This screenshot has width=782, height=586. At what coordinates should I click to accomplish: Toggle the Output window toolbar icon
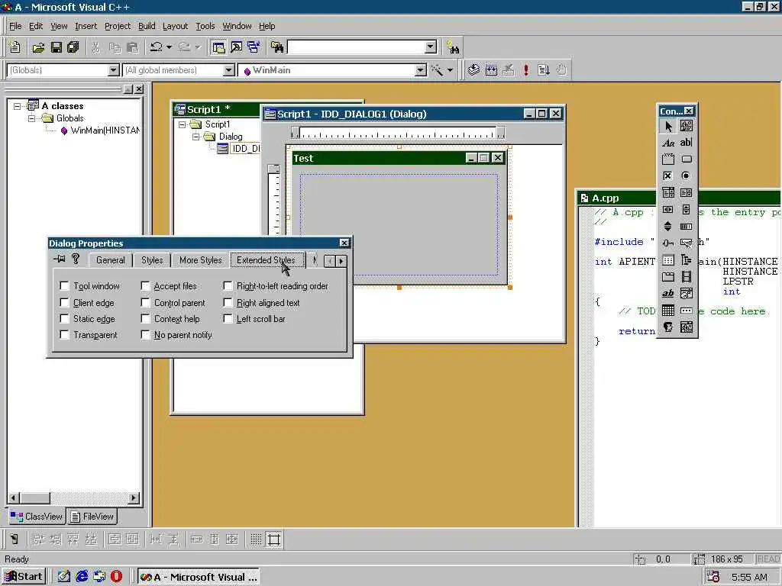point(236,47)
